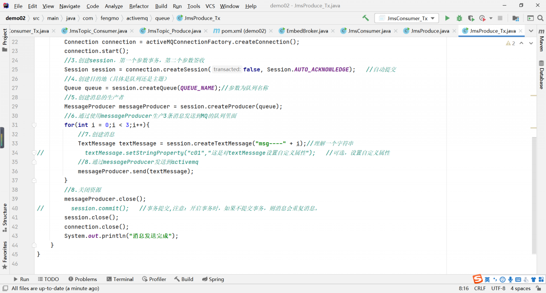Screen dimensions: 546x293
Task: Open the Refactor menu
Action: [139, 6]
